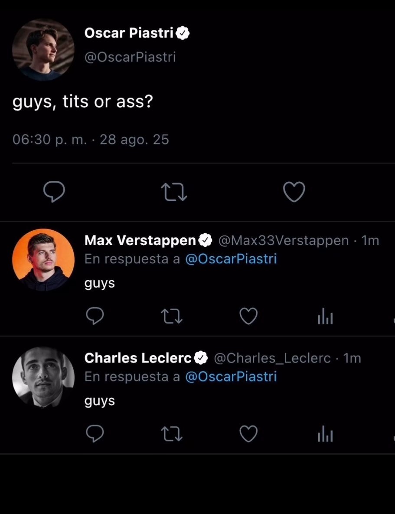Like Max Verstappen's reply
395x514 pixels.
pos(248,316)
